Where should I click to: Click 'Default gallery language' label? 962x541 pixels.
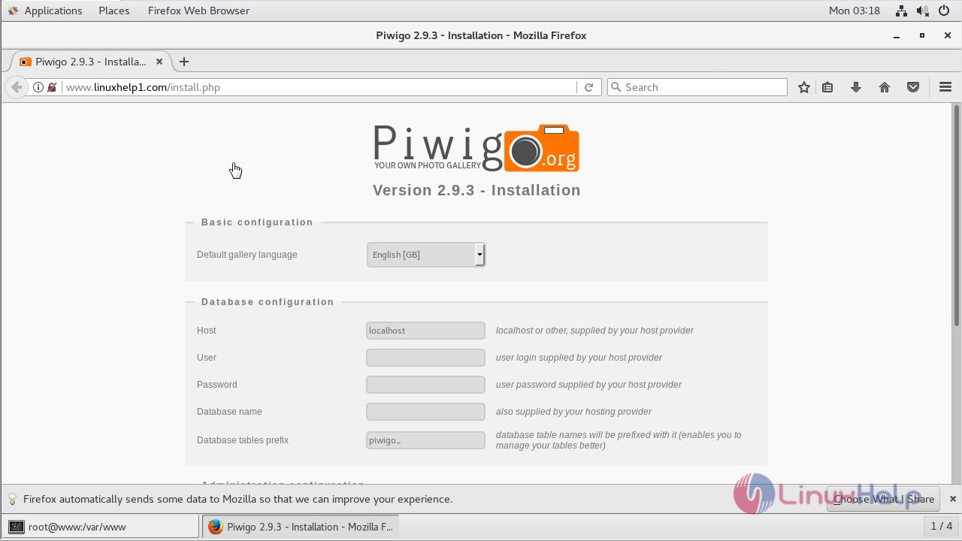tap(247, 255)
